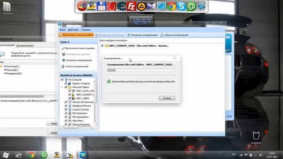
Task: Click Отменить исправления in side panel
Action: click(77, 60)
